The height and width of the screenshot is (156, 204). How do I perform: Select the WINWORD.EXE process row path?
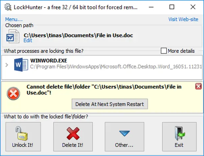(x=115, y=67)
